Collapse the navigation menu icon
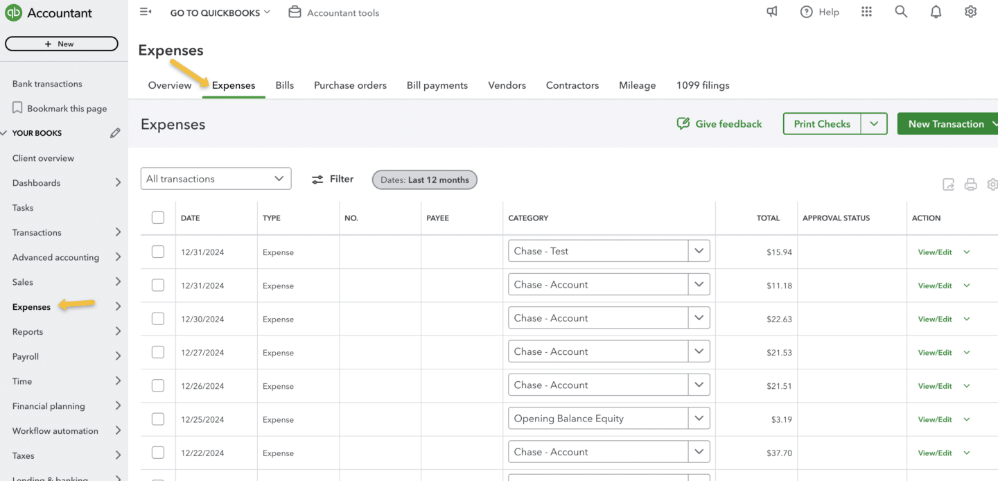This screenshot has height=481, width=998. click(x=146, y=12)
